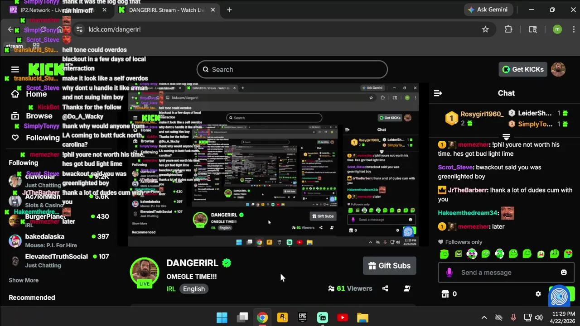
Task: Click the Gift Subs button
Action: tap(390, 266)
